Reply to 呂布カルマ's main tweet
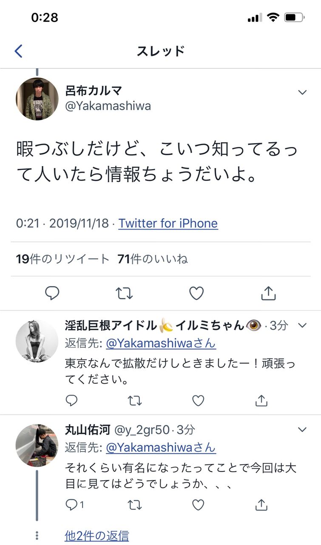Viewport: 321px width, 545px height. point(52,293)
